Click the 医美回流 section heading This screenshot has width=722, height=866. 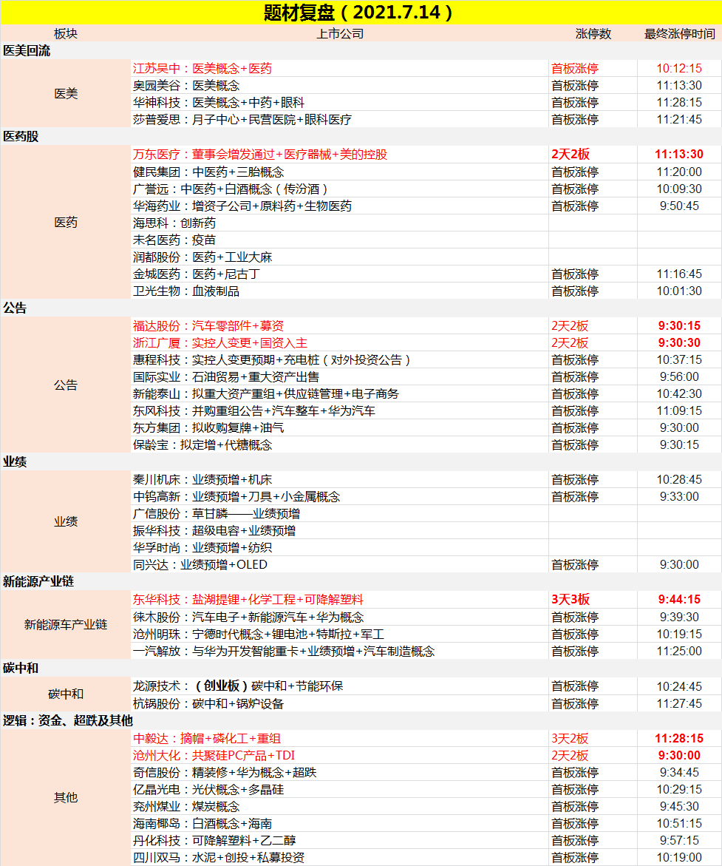point(27,51)
